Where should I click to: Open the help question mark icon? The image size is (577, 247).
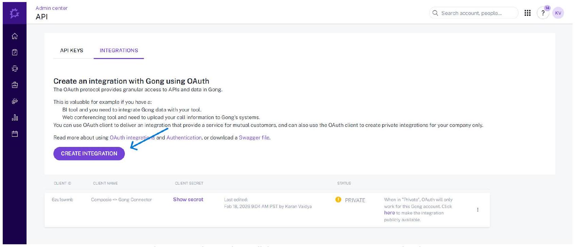tap(543, 13)
